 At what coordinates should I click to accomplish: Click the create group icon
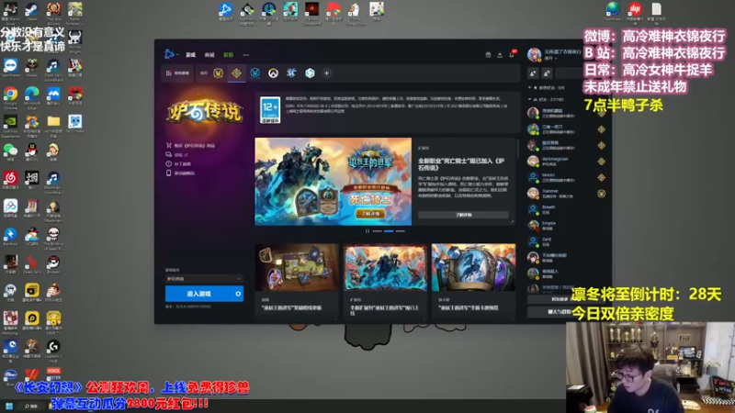pos(547,73)
